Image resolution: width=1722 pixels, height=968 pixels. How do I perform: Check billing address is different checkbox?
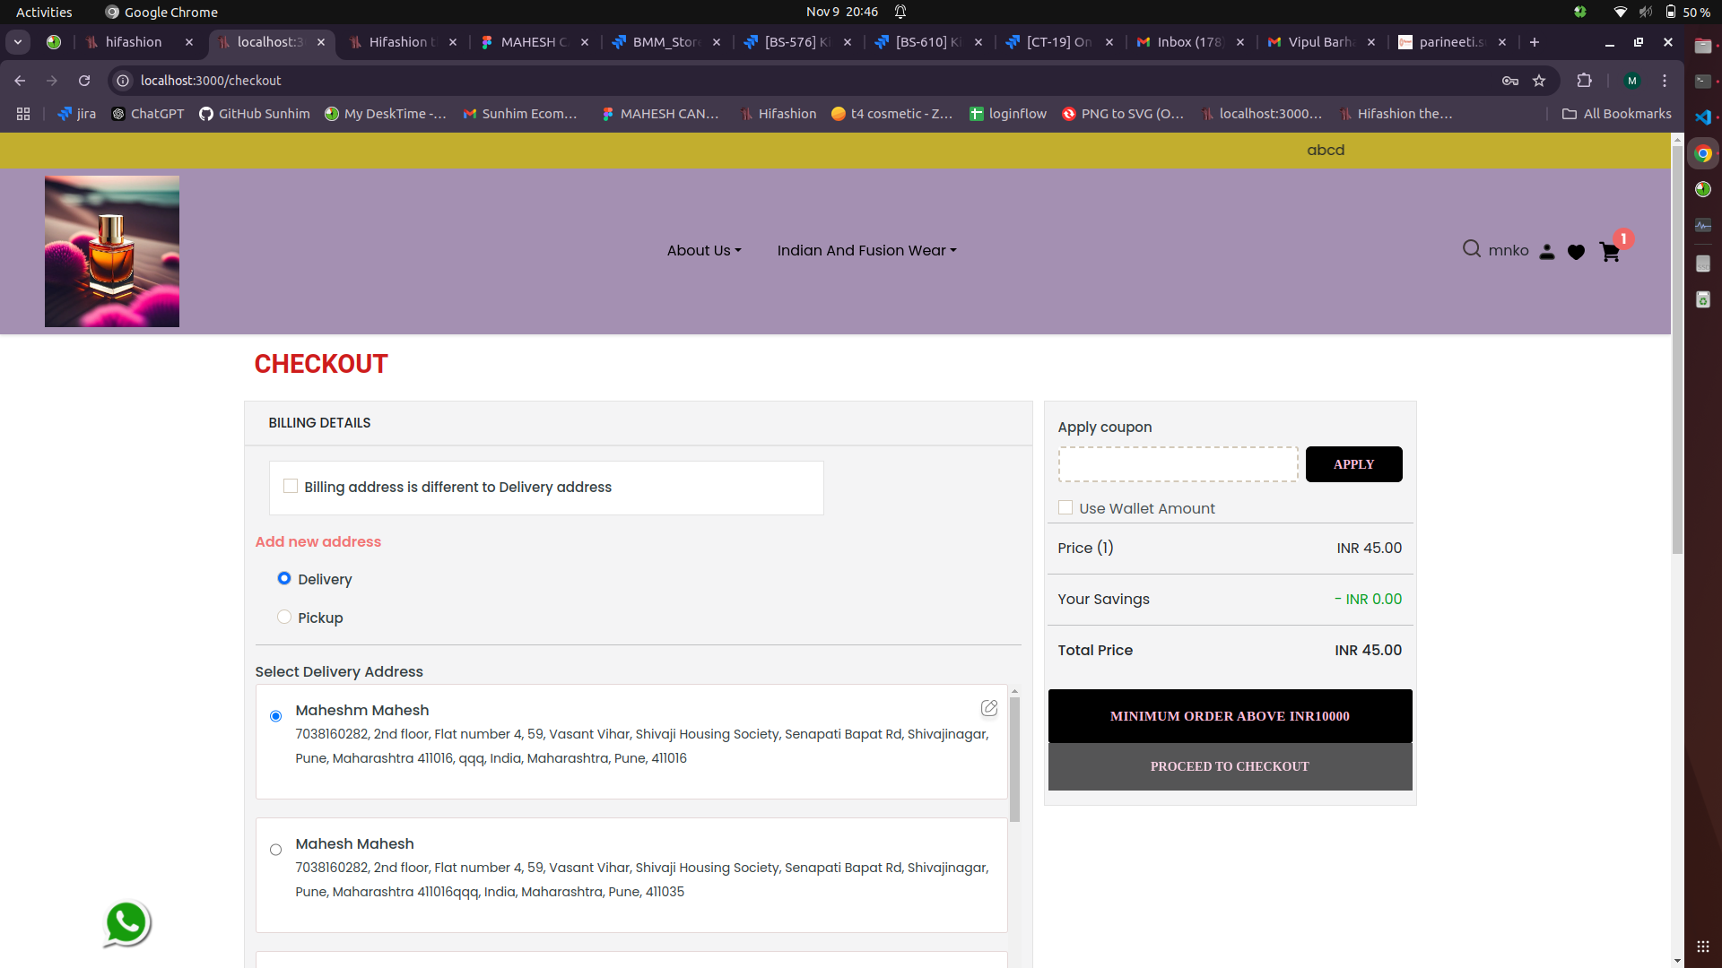(x=291, y=486)
